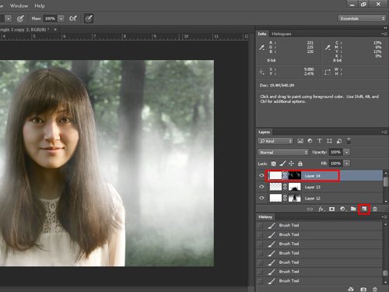Select Layer 14 content thumbnail
Screen dimensions: 389x292
275,176
